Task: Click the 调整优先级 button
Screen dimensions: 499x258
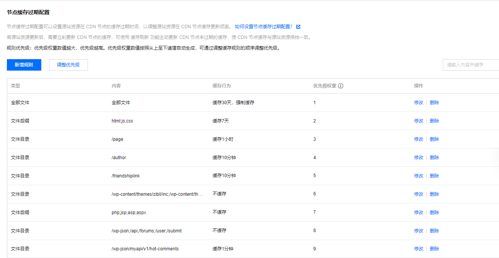Action: (x=68, y=65)
